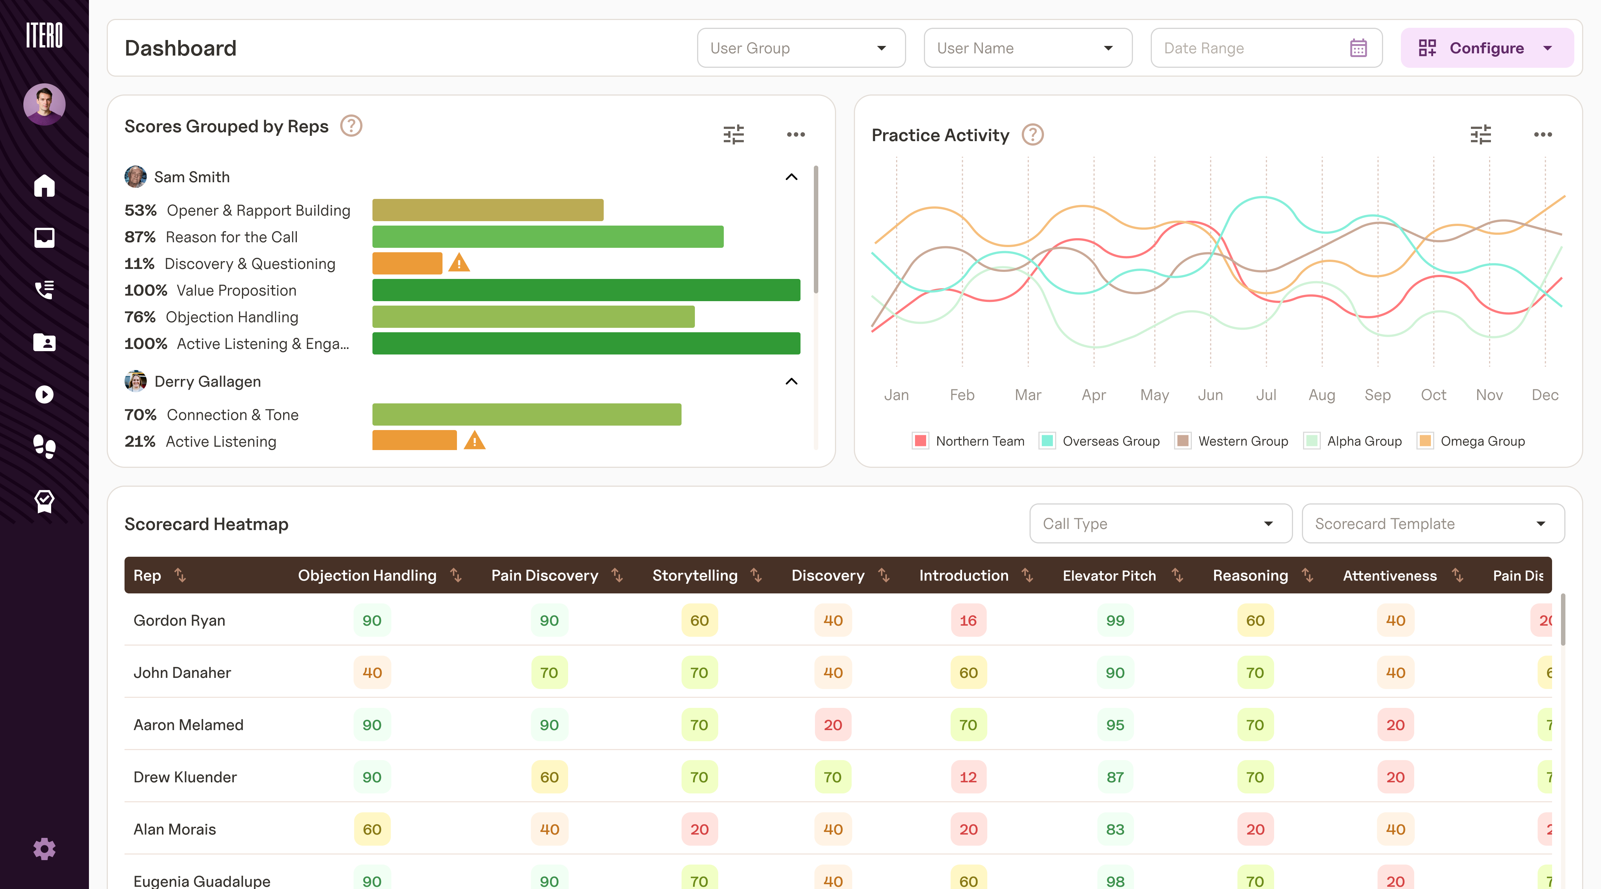Open the settings gear in sidebar
The height and width of the screenshot is (889, 1601).
[x=44, y=849]
